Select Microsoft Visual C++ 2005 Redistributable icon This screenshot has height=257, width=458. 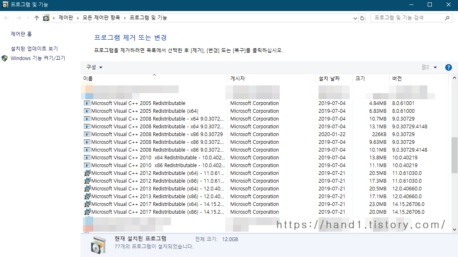click(87, 103)
